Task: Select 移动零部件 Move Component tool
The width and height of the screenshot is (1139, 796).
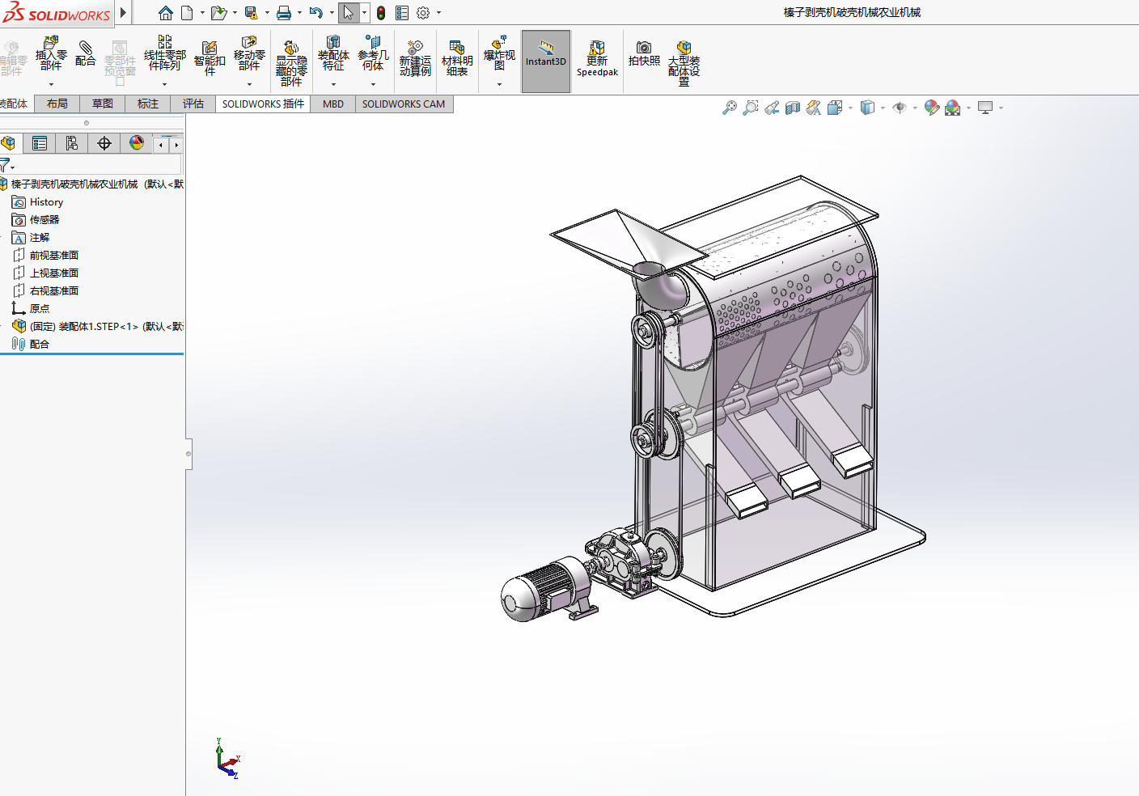Action: 249,54
